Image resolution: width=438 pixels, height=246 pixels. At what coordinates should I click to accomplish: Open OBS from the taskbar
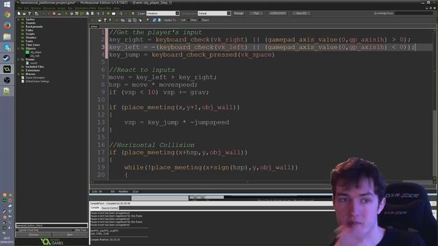click(x=7, y=80)
